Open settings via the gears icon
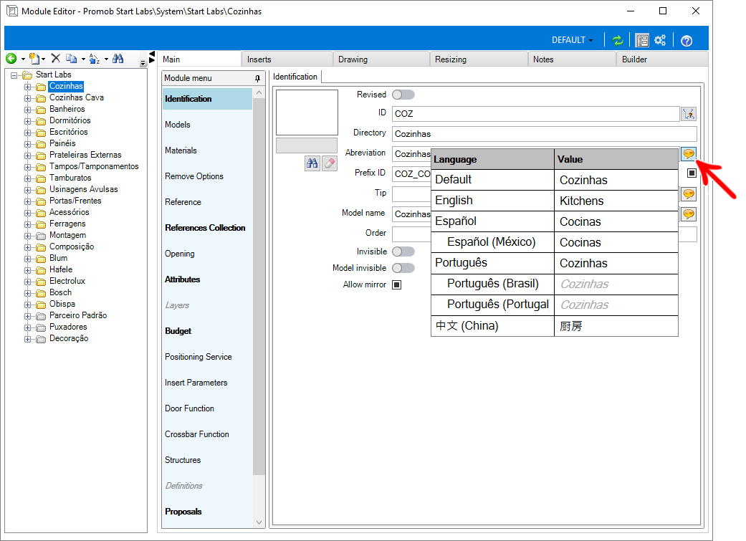The height and width of the screenshot is (541, 746). coord(660,40)
